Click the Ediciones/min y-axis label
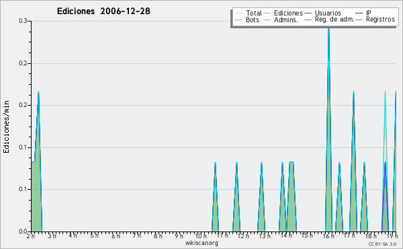403x249 pixels. [x=6, y=127]
